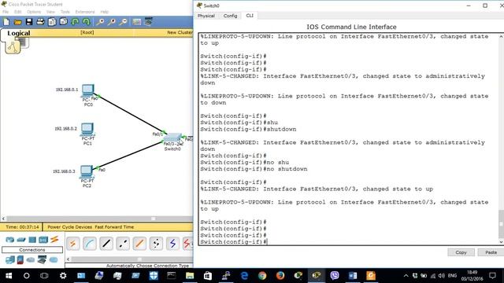The width and height of the screenshot is (504, 283).
Task: Choose the Copper Cross-Over dashed cable
Action: [x=123, y=244]
